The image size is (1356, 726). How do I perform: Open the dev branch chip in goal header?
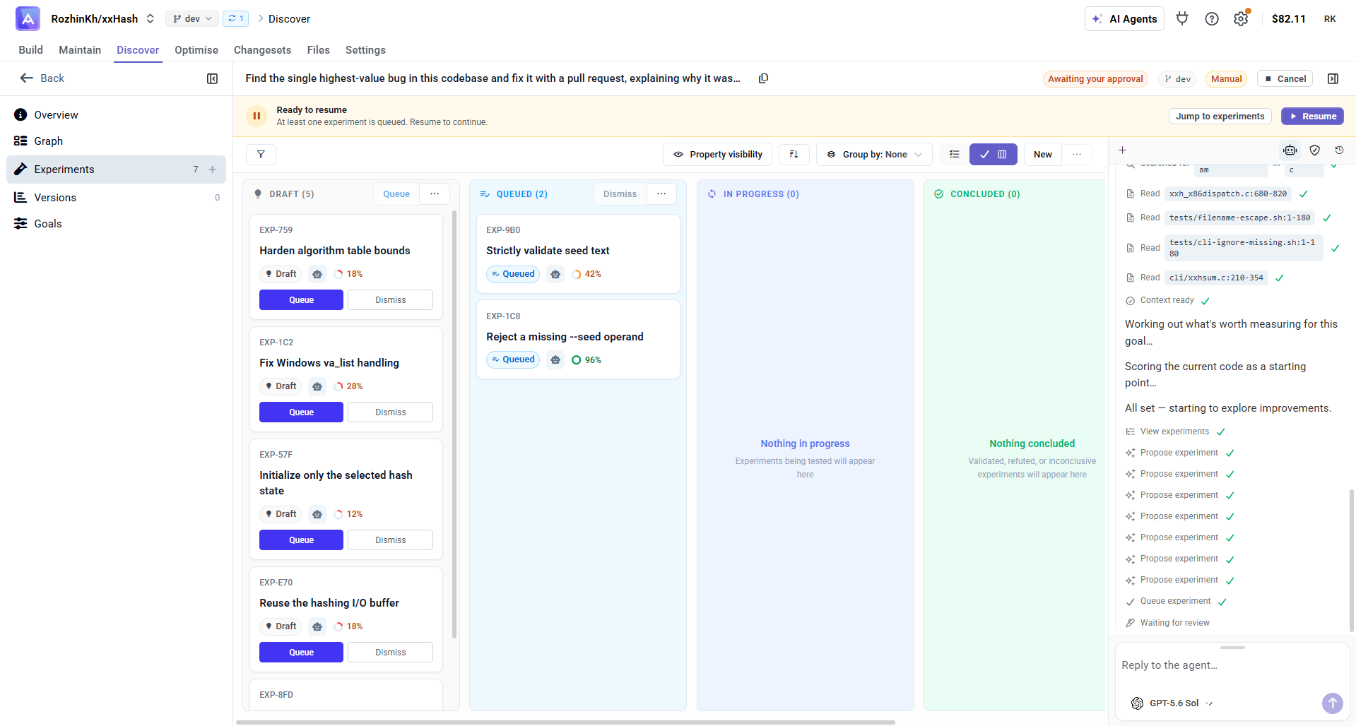[1178, 78]
